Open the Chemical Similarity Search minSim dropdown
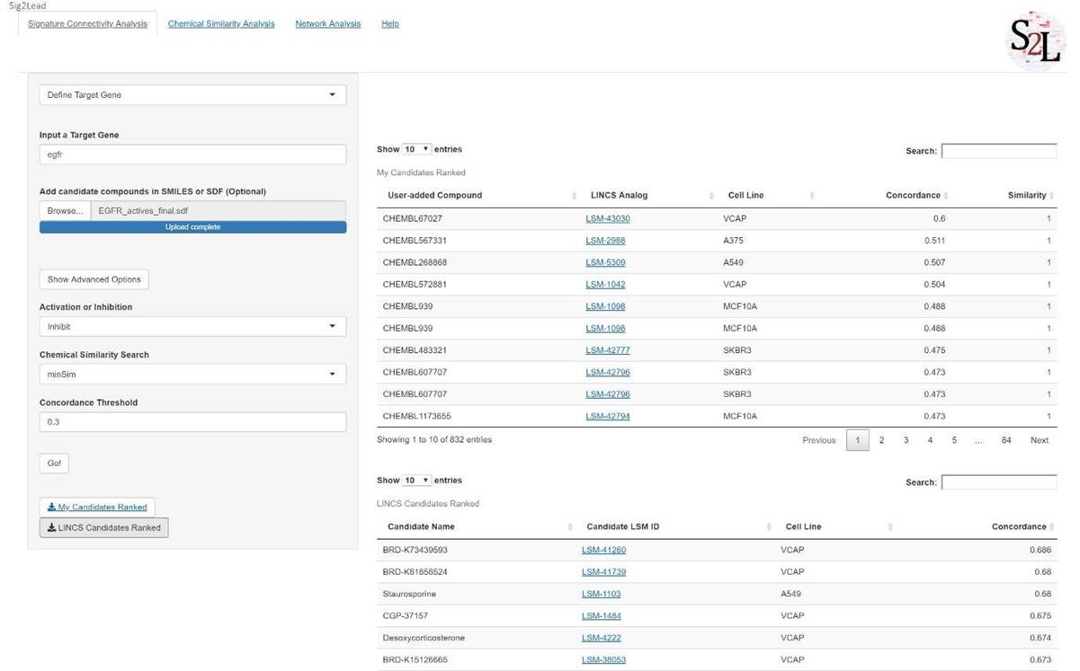 click(192, 375)
